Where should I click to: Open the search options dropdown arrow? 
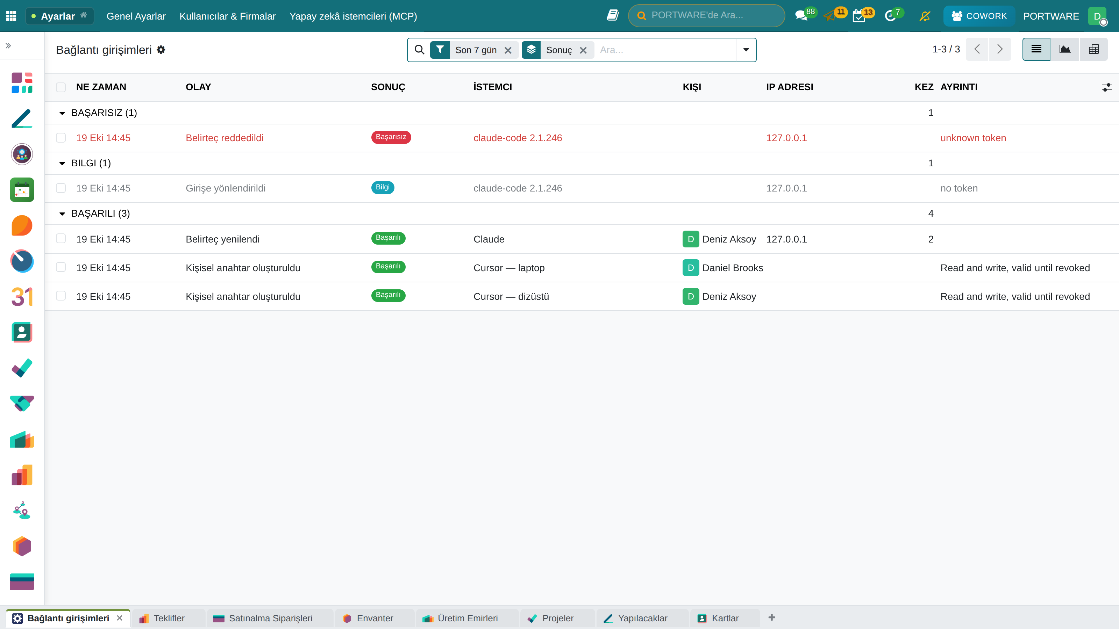point(746,50)
